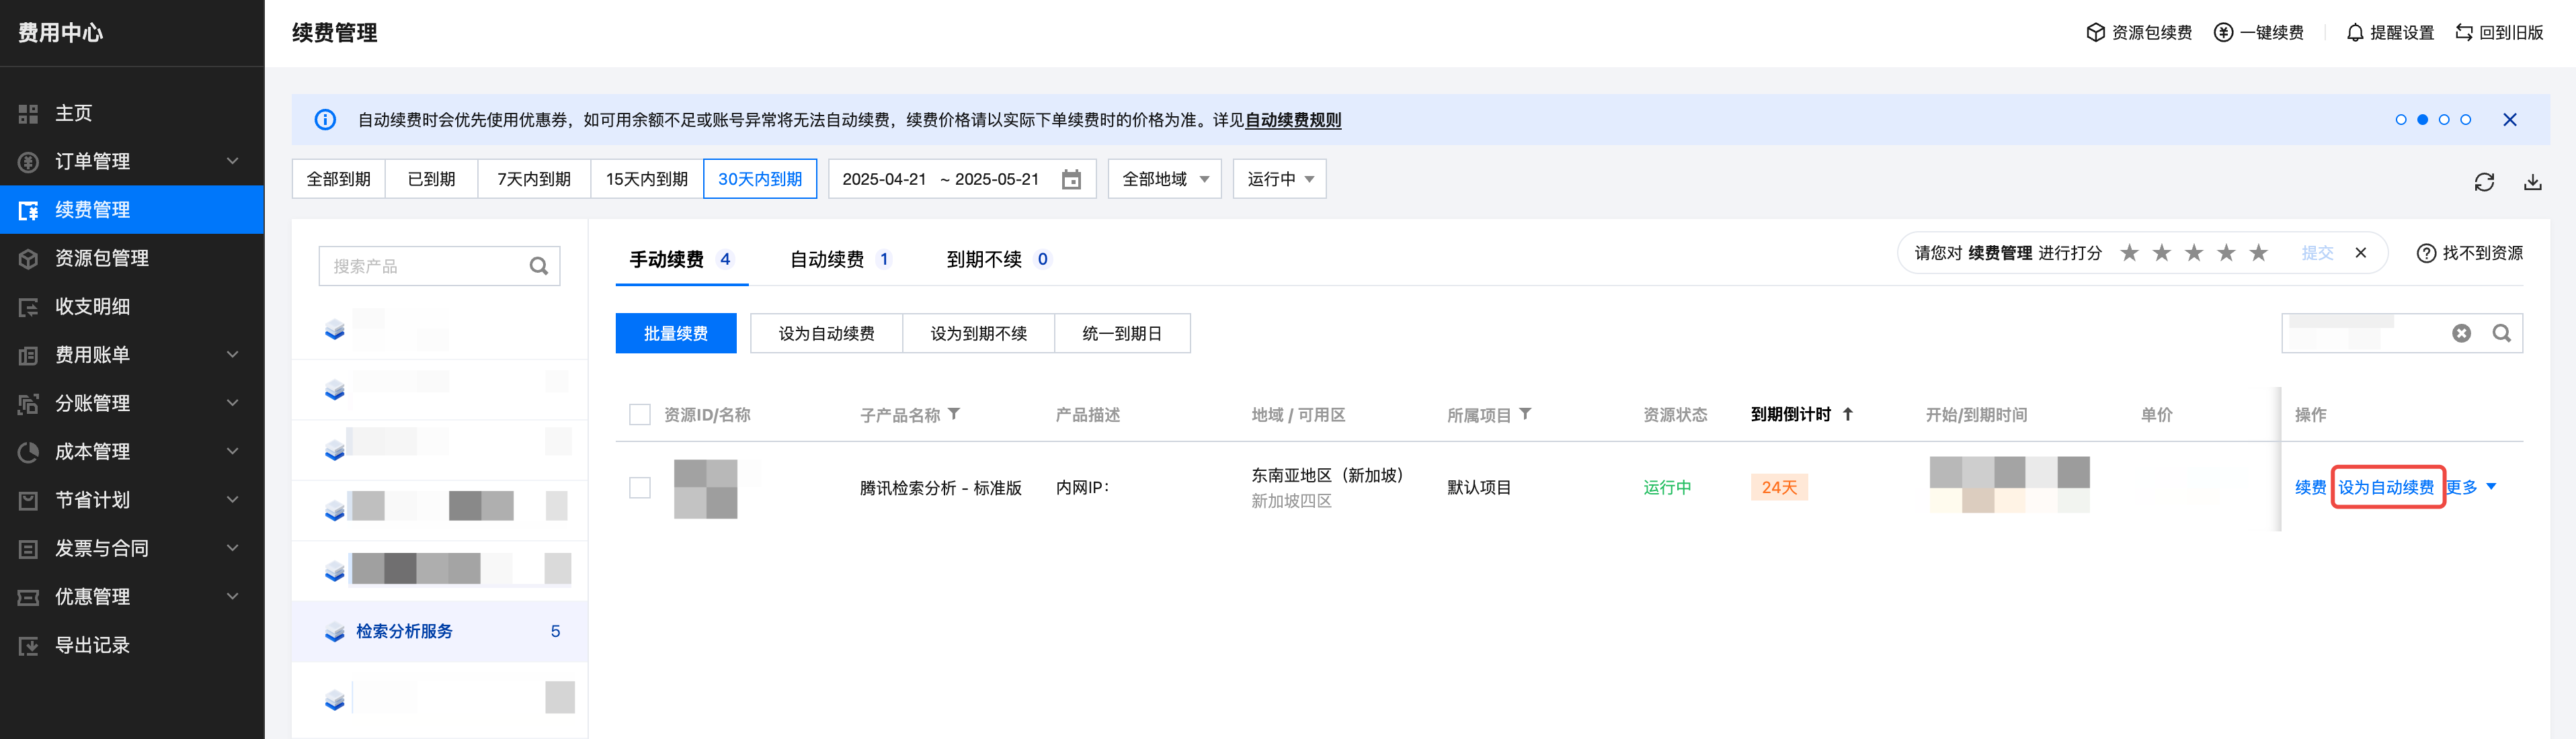
Task: Click the 导出记录 export icon
Action: click(28, 646)
